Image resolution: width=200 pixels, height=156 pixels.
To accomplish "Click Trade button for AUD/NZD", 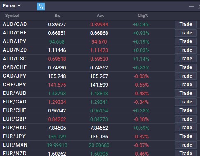I will (x=186, y=50).
